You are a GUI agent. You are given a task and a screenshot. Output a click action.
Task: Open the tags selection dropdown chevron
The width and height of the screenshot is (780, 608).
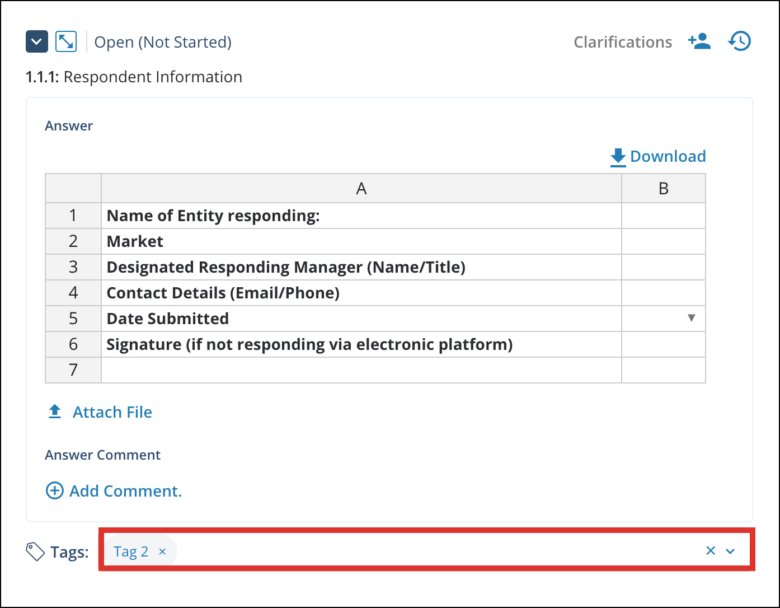pyautogui.click(x=730, y=551)
